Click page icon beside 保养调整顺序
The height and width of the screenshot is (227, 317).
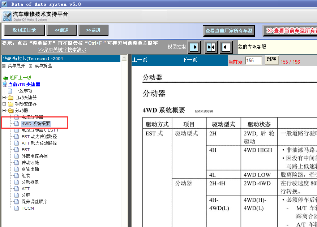(17, 202)
